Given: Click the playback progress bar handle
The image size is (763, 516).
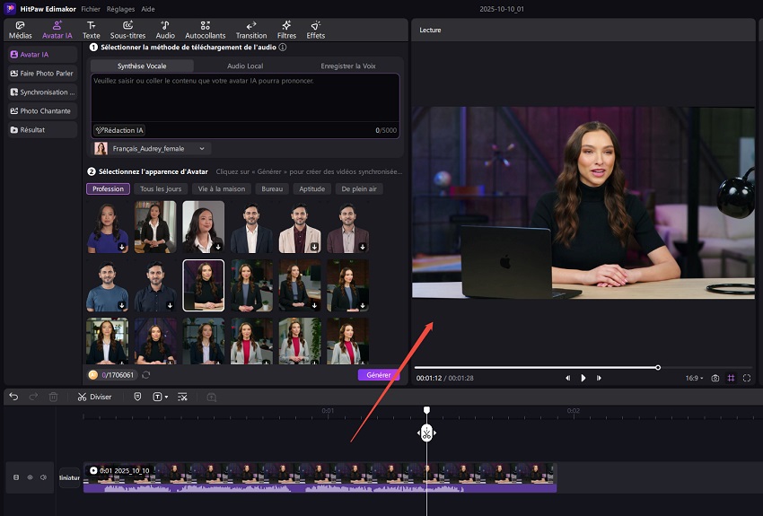Looking at the screenshot, I should (x=658, y=367).
